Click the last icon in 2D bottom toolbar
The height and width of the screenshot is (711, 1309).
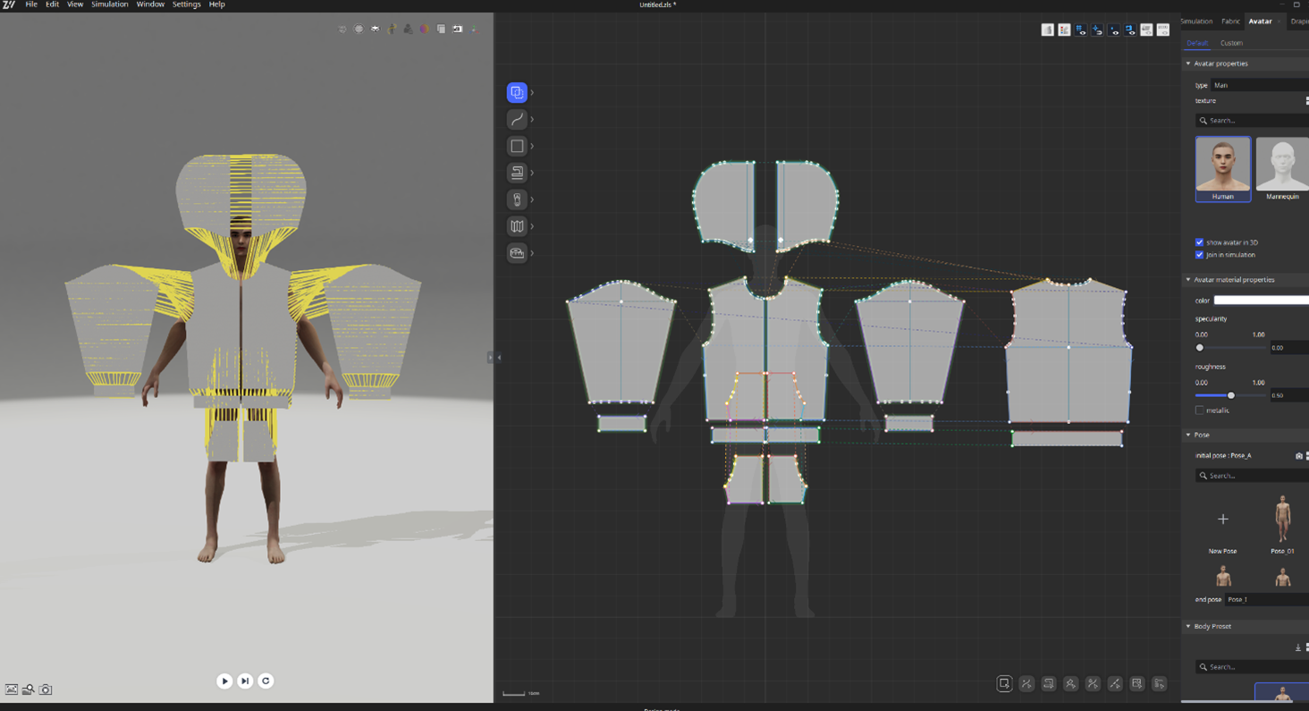coord(1159,683)
